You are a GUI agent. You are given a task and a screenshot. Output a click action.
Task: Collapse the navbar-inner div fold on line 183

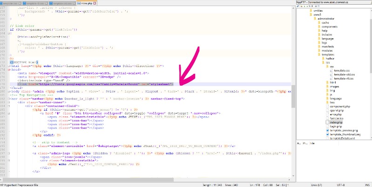pos(9,103)
